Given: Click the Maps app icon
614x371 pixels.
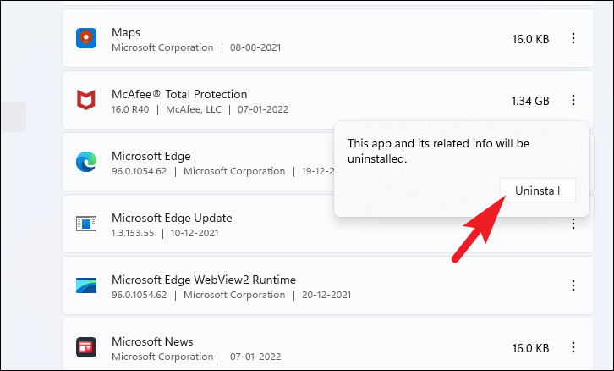Looking at the screenshot, I should pos(86,38).
